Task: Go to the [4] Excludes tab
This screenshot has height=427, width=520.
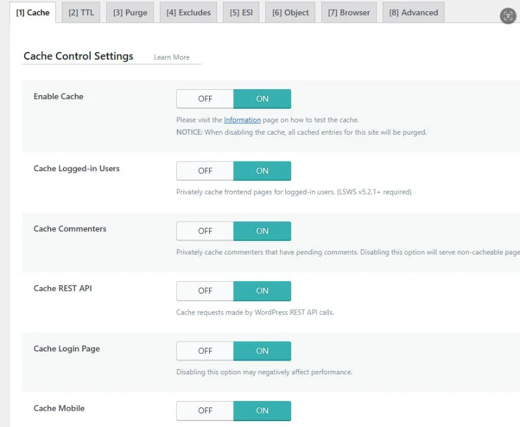Action: 188,12
